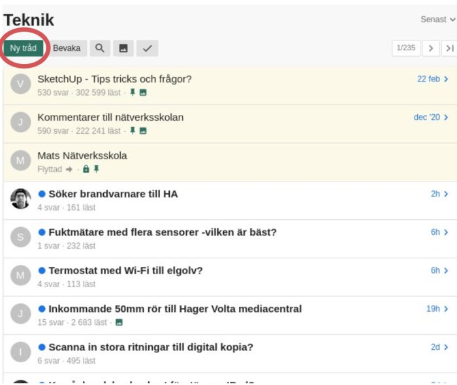Viewport: 457px width, 385px height.
Task: Click image icon in Kommentarer till nätverksskolan row
Action: 143,131
